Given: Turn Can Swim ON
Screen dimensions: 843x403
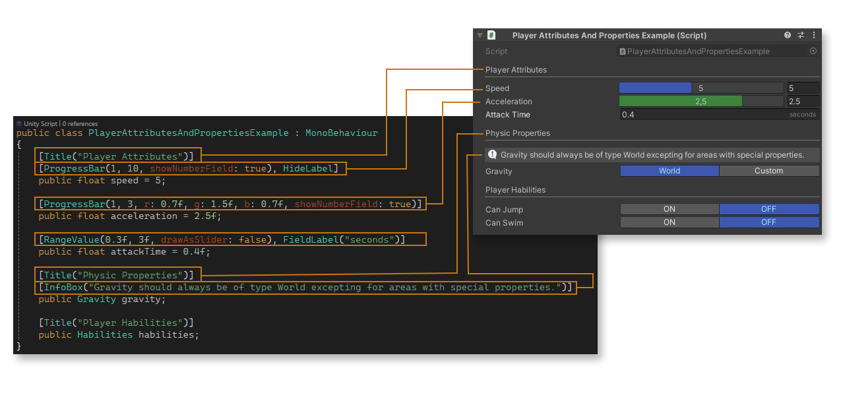Looking at the screenshot, I should pos(669,222).
